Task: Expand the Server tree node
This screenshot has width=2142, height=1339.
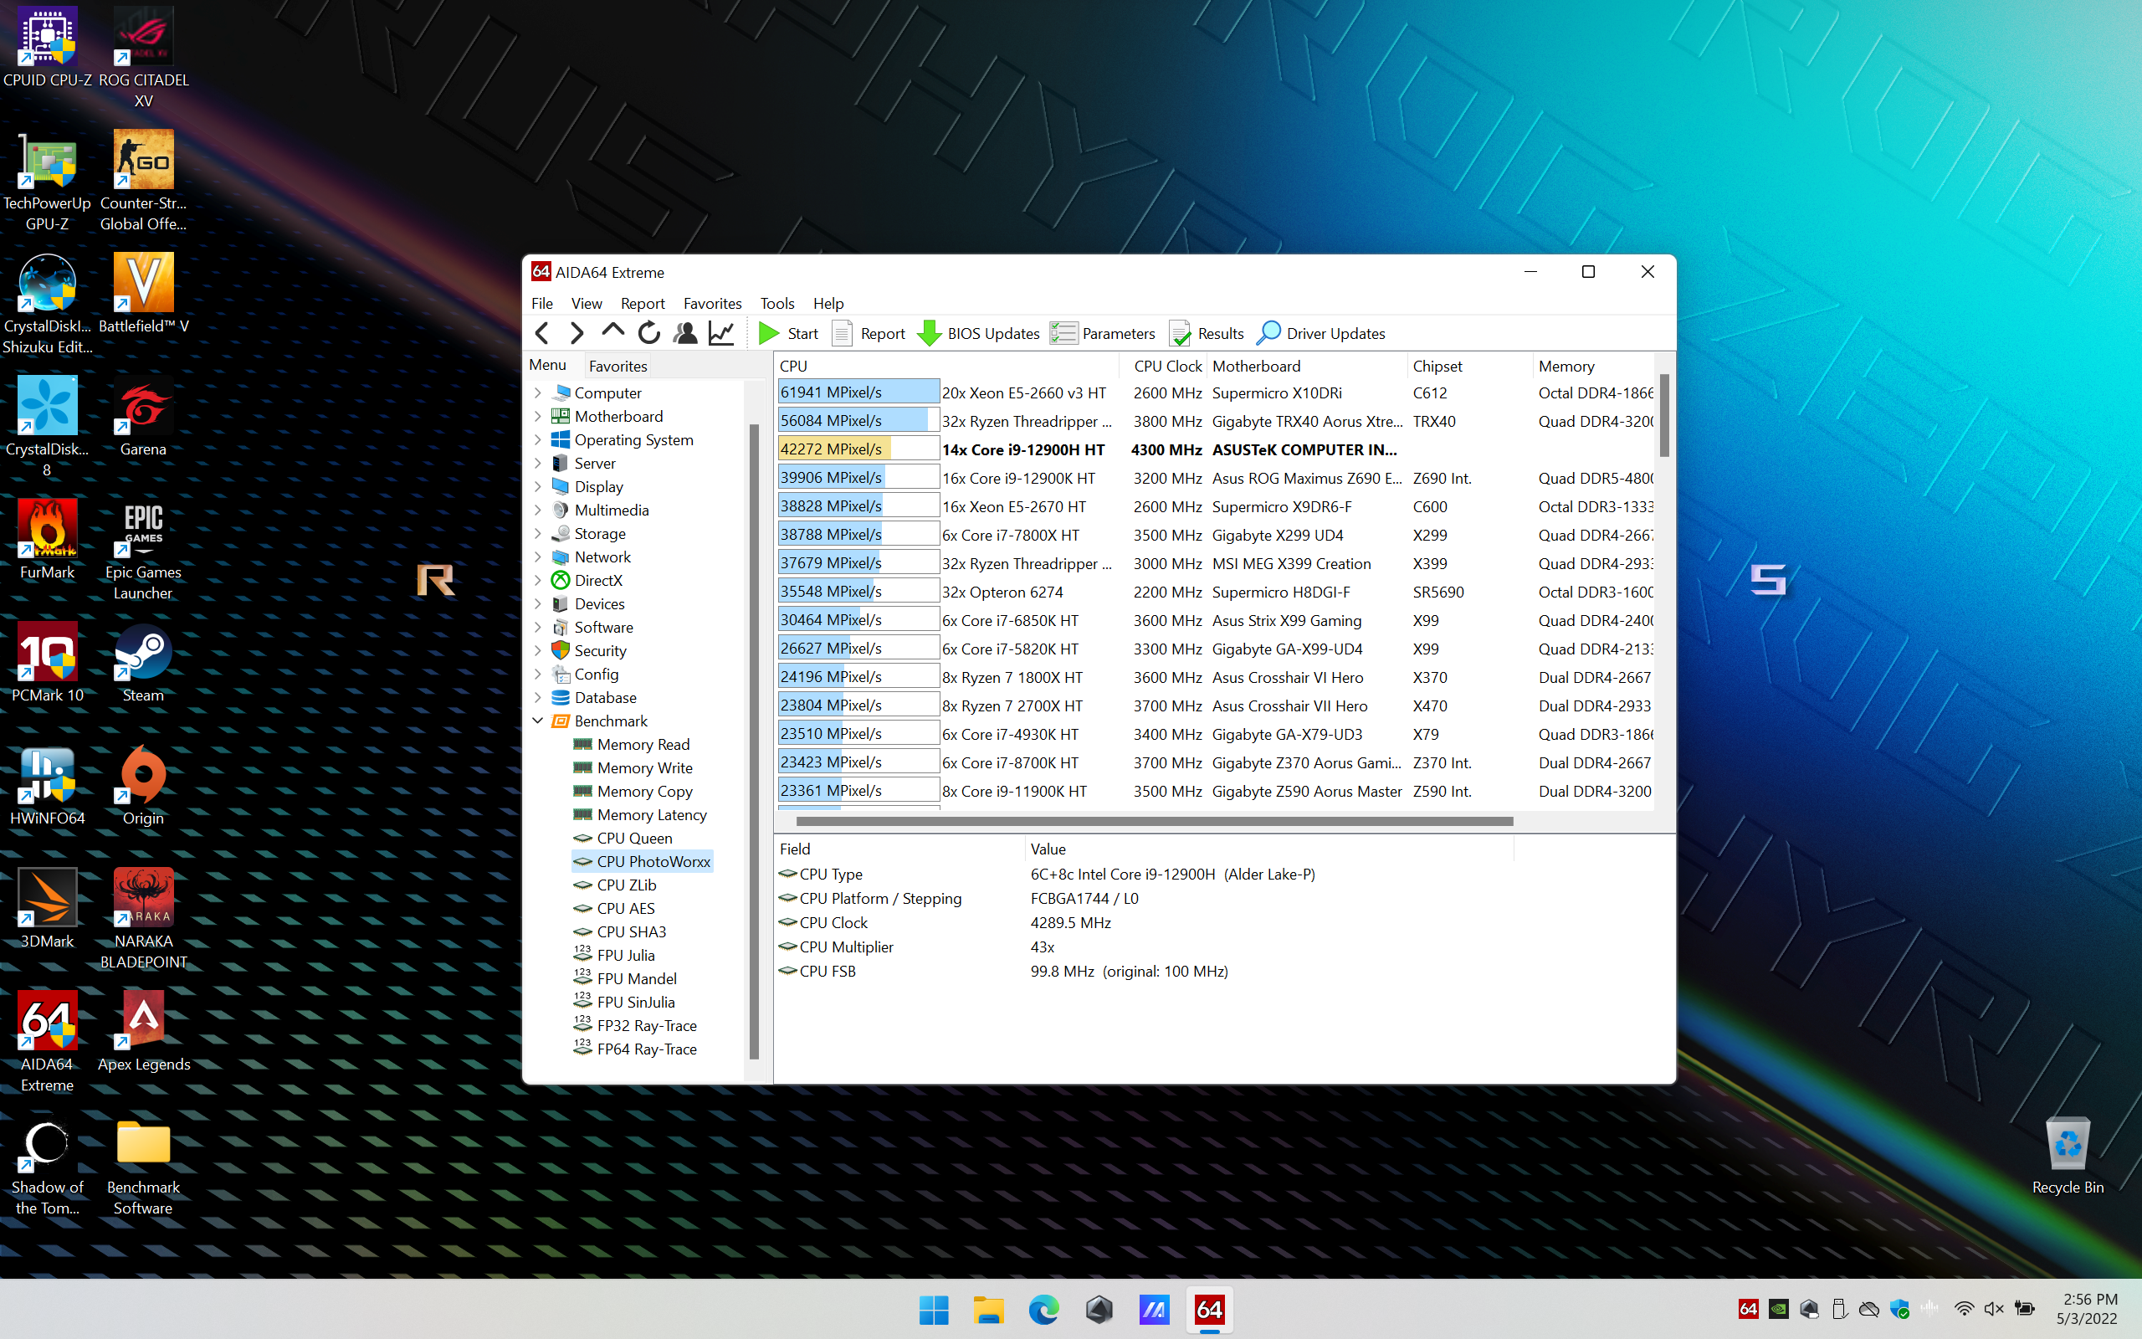Action: click(537, 463)
